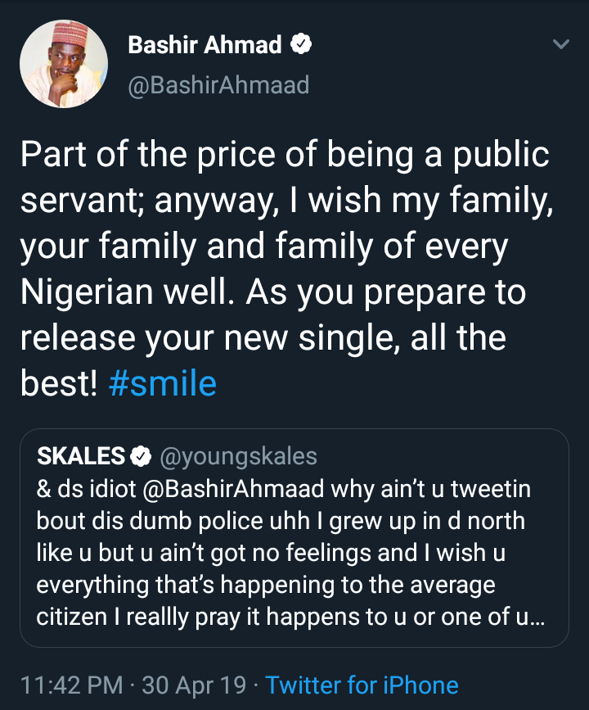Open Bashir Ahmad's profile picture

64,64
